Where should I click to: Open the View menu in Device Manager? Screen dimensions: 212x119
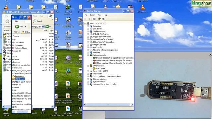[99, 15]
